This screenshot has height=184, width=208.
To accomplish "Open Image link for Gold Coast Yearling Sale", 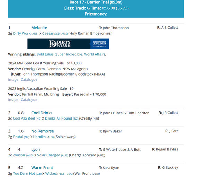I will [13, 80].
